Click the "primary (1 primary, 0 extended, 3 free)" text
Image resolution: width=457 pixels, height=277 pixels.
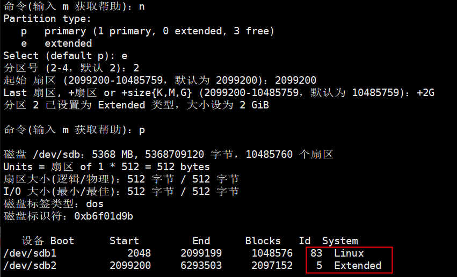[x=159, y=31]
